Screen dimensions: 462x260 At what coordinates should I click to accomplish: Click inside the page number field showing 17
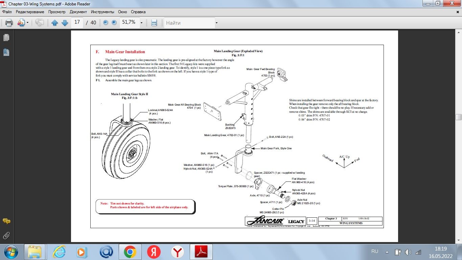tap(77, 22)
